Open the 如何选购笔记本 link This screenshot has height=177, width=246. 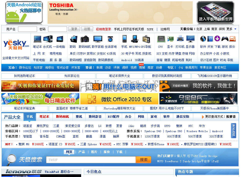coord(25,76)
